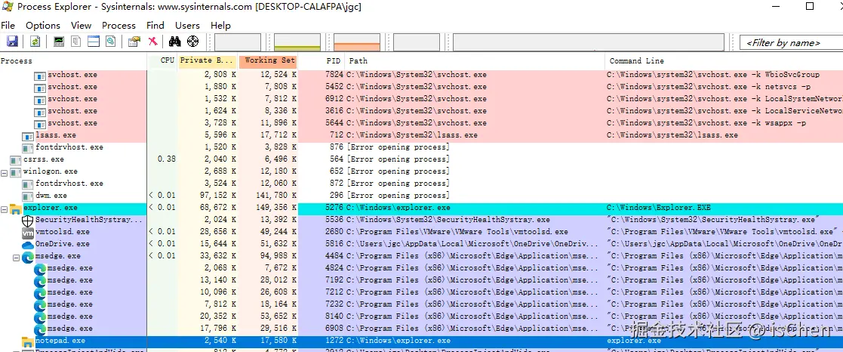843x352 pixels.
Task: Collapse the msedge.exe tree node
Action: pos(16,258)
